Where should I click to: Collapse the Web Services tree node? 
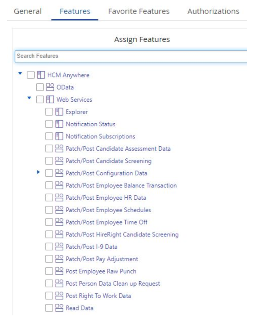tap(29, 98)
